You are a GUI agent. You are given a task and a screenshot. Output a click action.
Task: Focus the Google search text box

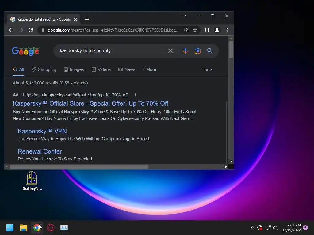point(112,51)
